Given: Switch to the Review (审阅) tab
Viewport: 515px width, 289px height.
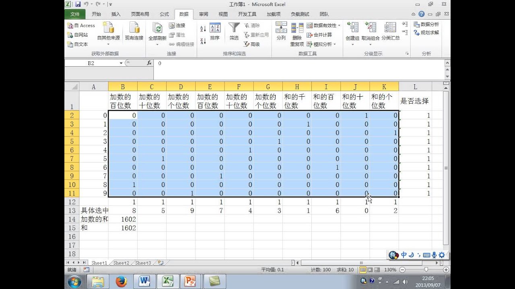Looking at the screenshot, I should pos(204,14).
